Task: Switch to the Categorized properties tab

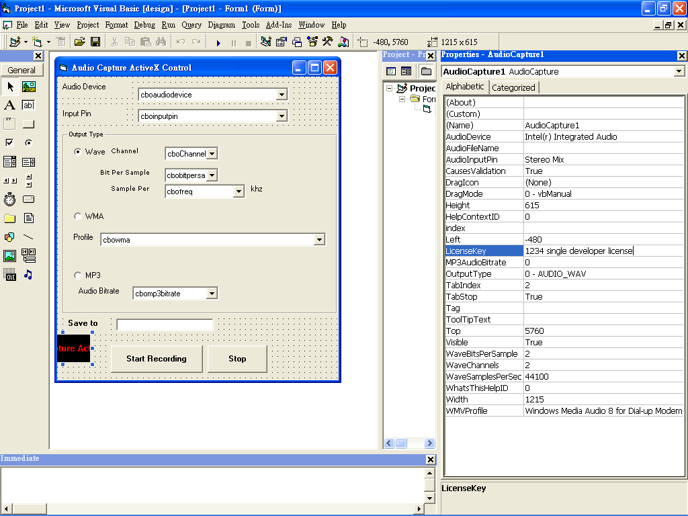Action: click(513, 87)
